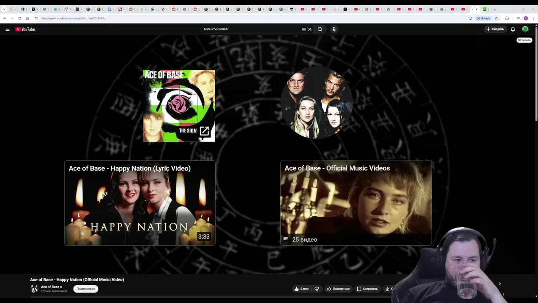Viewport: 538px width, 303px height.
Task: Save the video with 'Сохранить'
Action: pos(367,289)
